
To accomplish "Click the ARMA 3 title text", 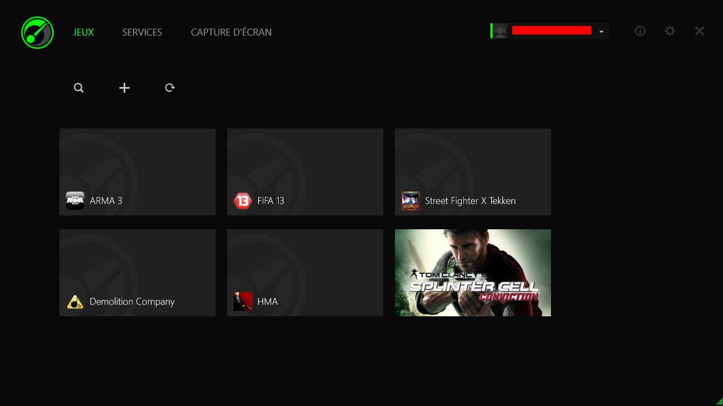I will tap(106, 201).
